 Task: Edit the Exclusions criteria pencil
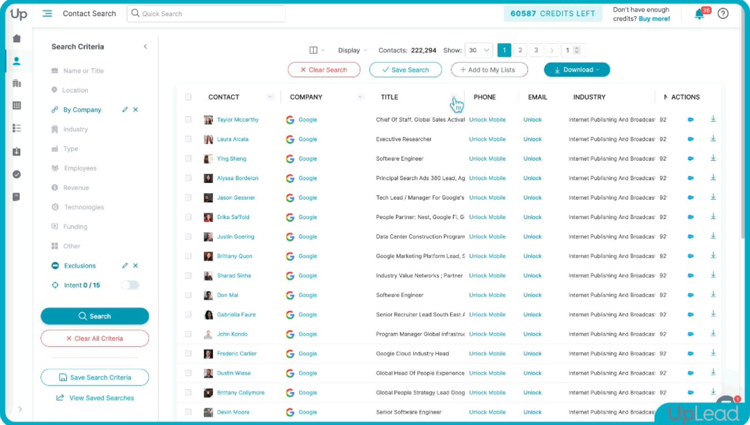(x=125, y=266)
